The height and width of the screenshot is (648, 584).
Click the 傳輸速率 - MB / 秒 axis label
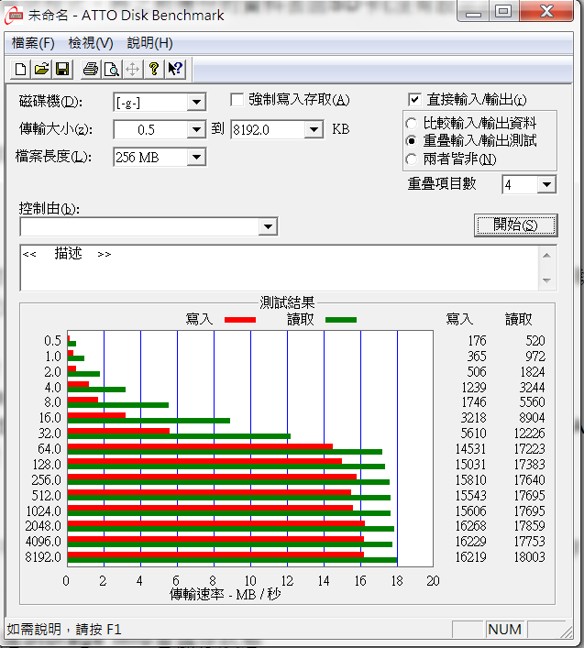[226, 594]
